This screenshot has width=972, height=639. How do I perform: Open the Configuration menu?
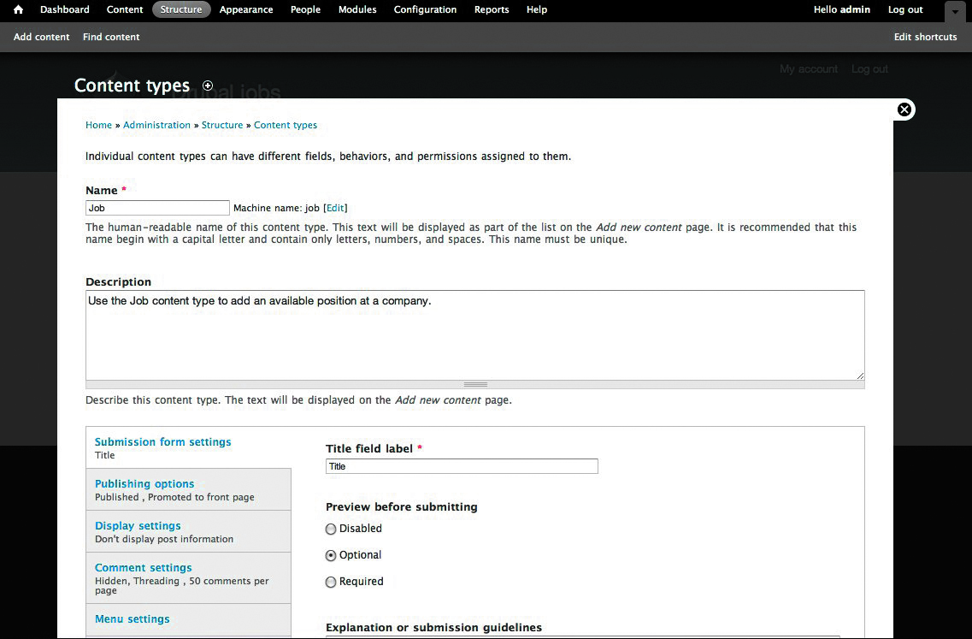425,10
